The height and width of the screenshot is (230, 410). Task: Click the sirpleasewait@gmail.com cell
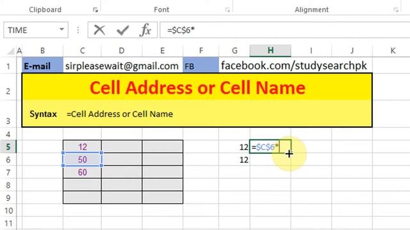pos(123,65)
